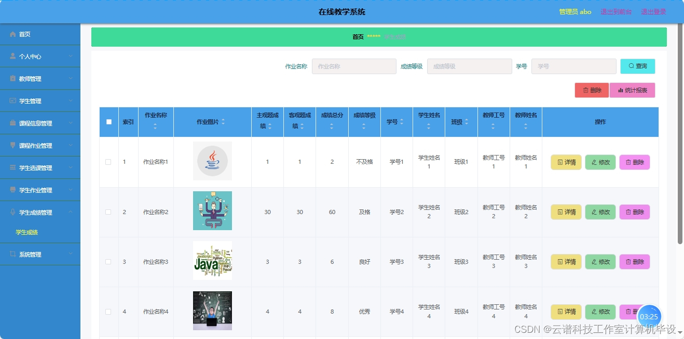Click the Java word-cloud image in row 3
This screenshot has width=684, height=339.
point(212,261)
